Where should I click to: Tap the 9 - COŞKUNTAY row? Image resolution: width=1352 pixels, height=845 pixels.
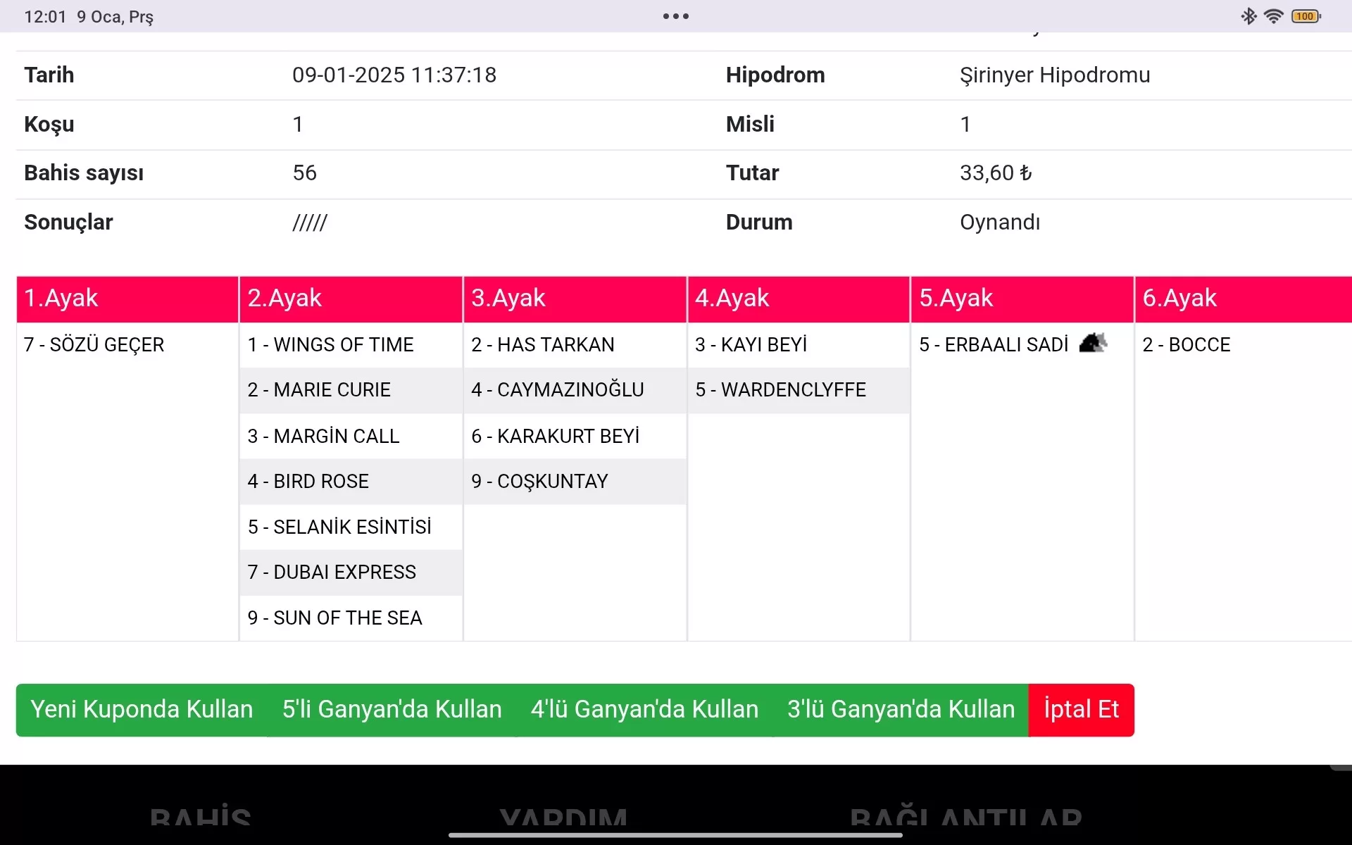click(x=539, y=482)
